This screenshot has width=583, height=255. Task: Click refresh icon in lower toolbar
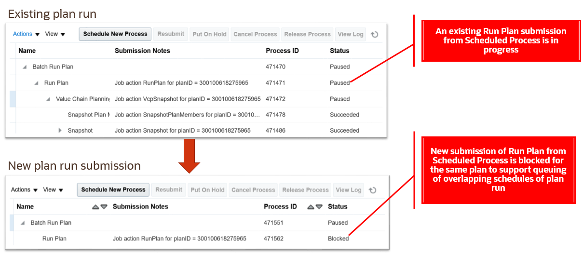[x=373, y=190]
